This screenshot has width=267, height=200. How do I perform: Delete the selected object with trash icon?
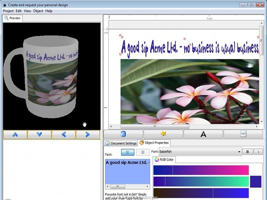point(123,134)
